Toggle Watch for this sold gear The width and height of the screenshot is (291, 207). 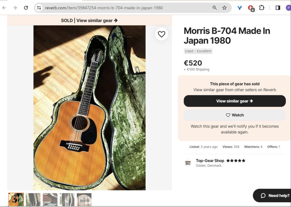(x=235, y=115)
